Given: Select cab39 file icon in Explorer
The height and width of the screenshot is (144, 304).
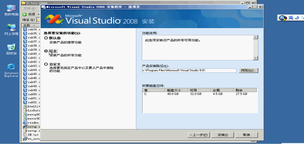Looking at the screenshot, I should [25, 50].
